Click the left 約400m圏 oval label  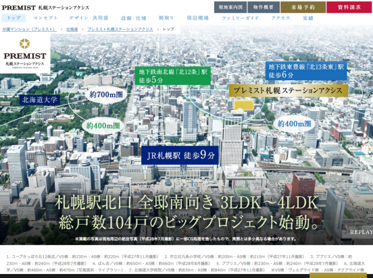[103, 126]
